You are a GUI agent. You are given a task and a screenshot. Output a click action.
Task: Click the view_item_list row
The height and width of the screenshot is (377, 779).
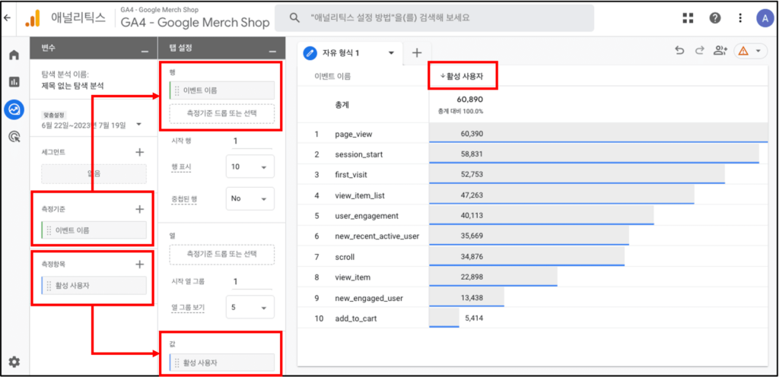pos(533,195)
